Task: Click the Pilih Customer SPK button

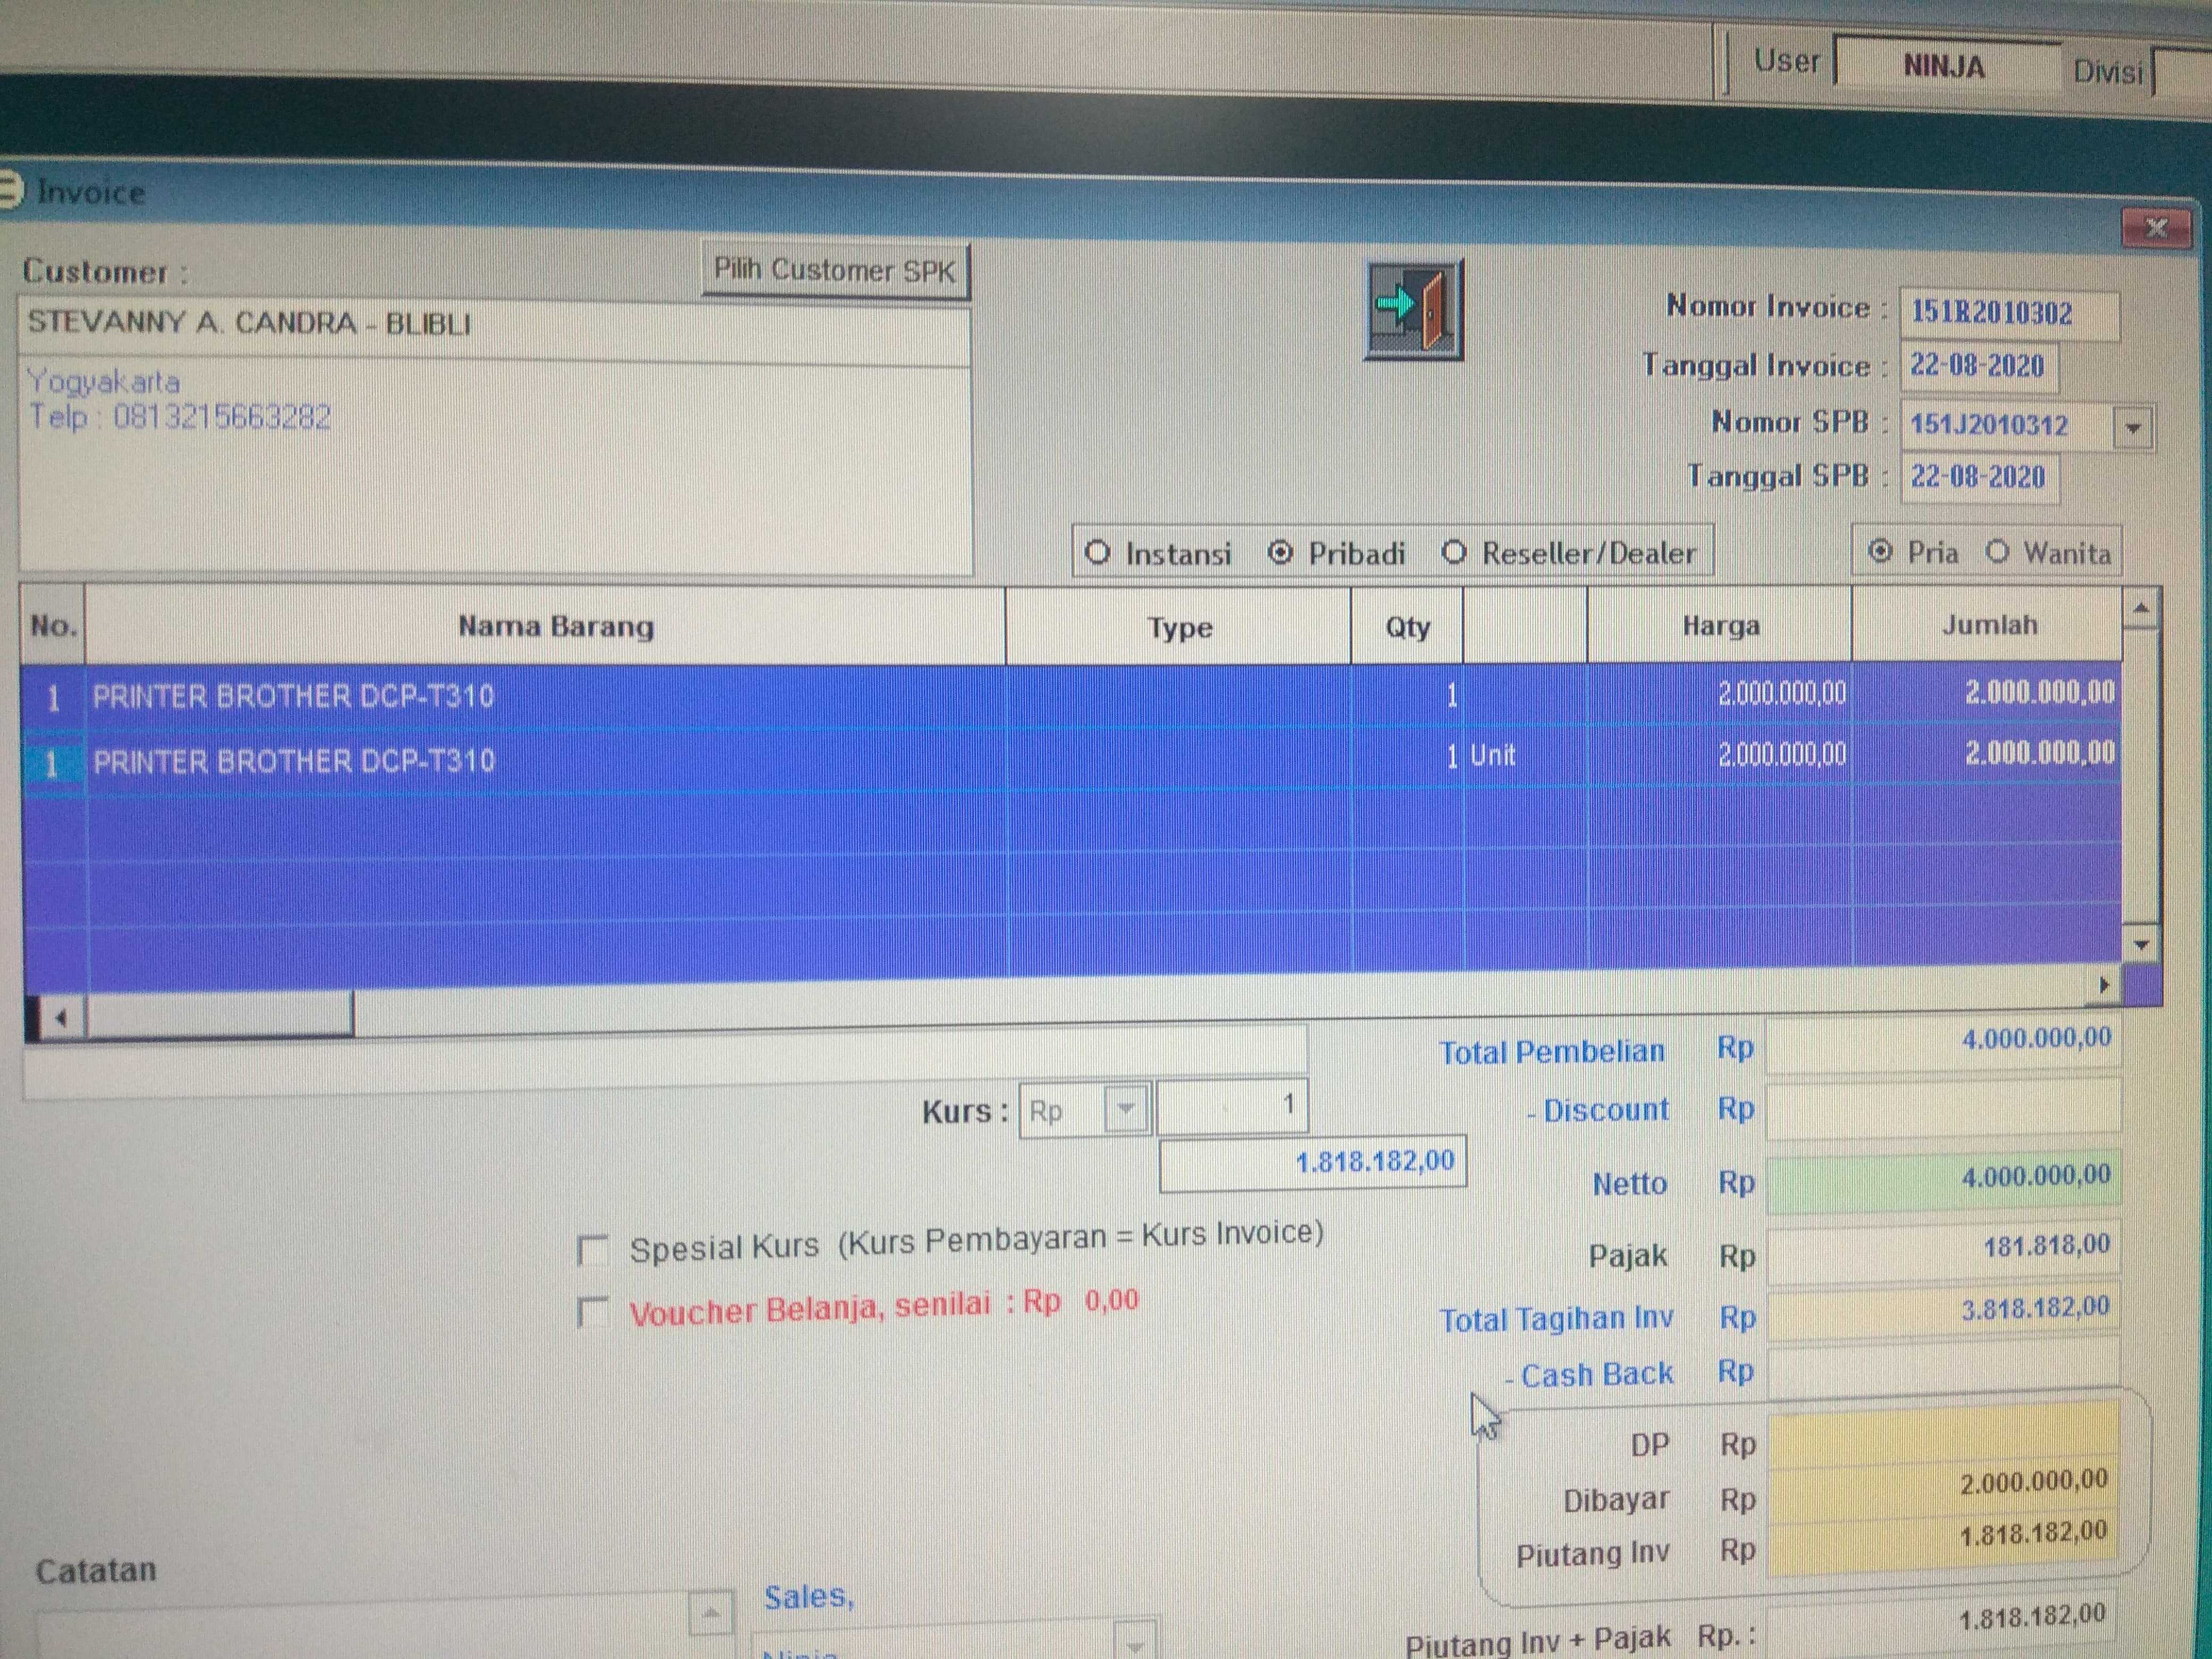Action: click(834, 270)
